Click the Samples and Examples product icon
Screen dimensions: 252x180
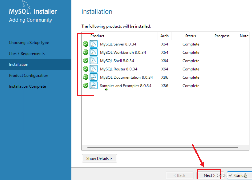coord(94,85)
